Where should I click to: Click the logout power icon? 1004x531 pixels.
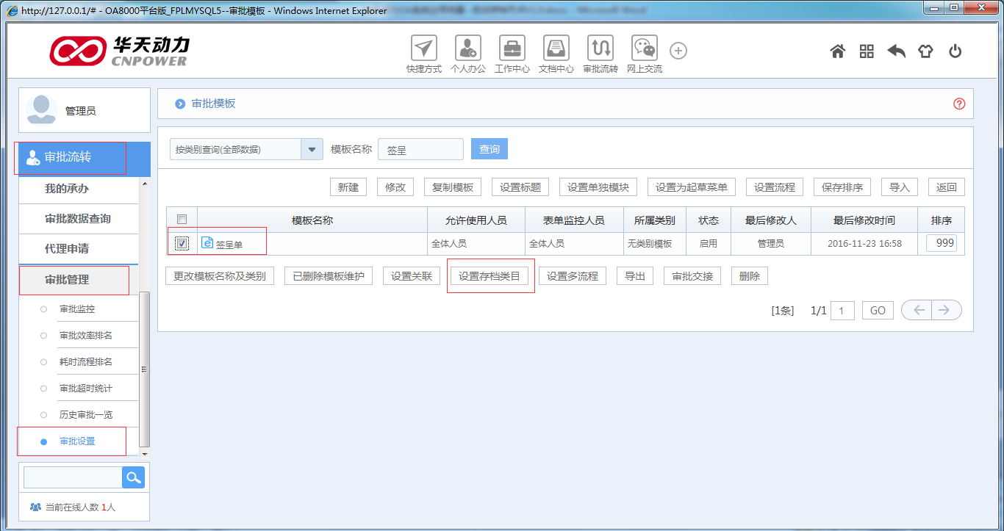click(955, 51)
